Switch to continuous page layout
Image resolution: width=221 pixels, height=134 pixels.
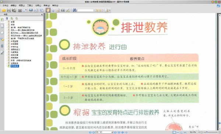(178, 132)
